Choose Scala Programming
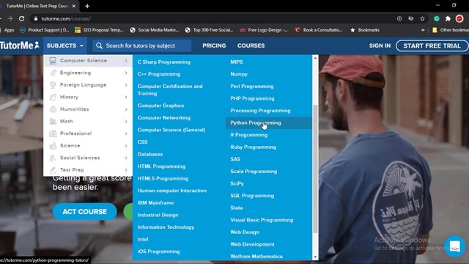 (x=254, y=172)
